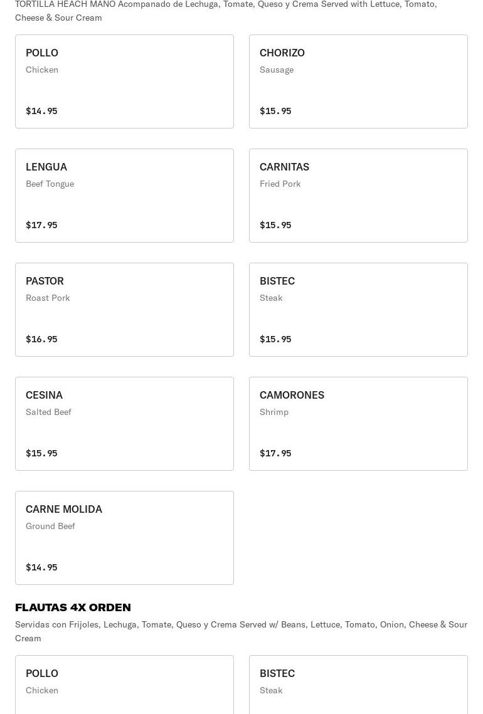Choose the CARNE MOLIDA Ground Beef item
The image size is (483, 714).
124,538
